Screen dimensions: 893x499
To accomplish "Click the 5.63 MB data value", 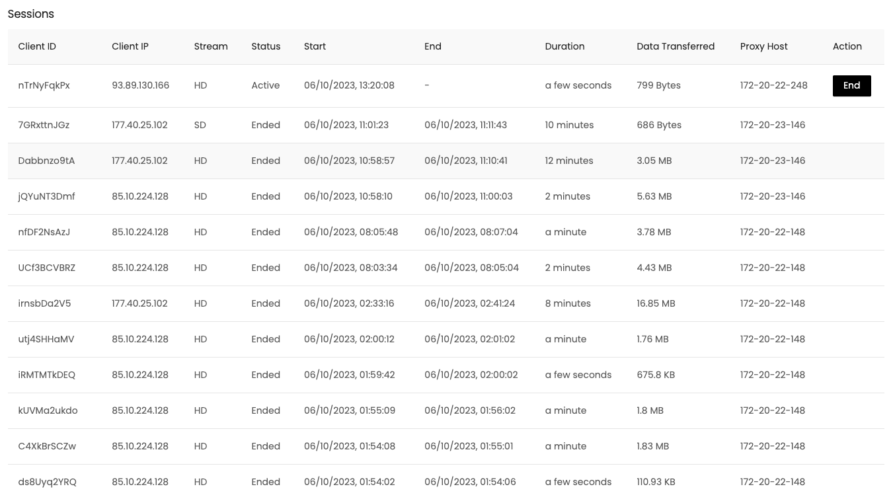I will [654, 196].
